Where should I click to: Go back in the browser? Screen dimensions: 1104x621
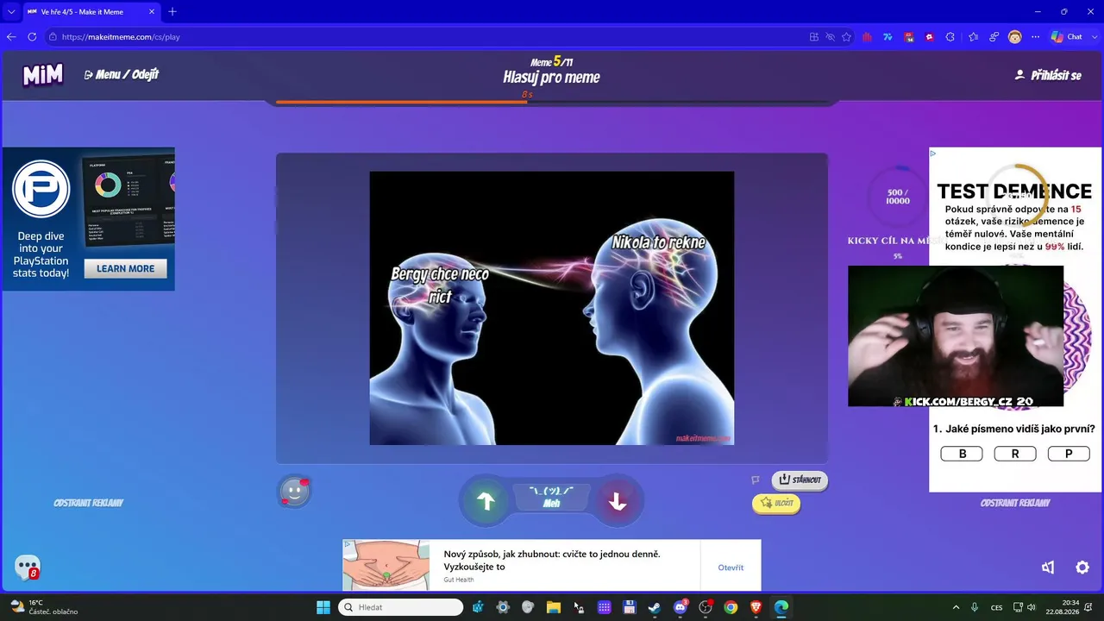11,37
